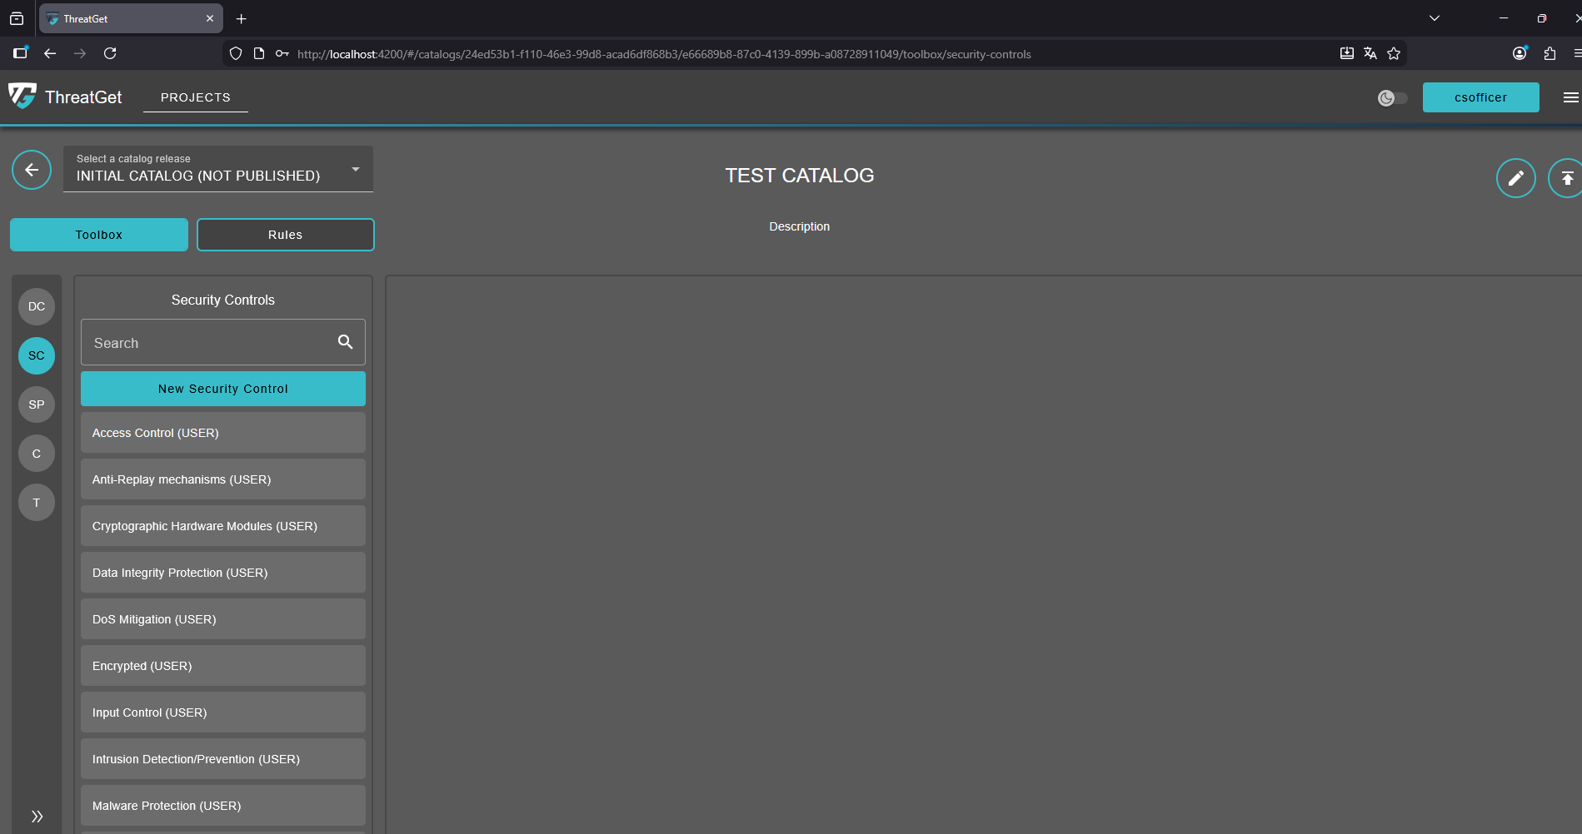Click the New Security Control button
The height and width of the screenshot is (834, 1582).
pos(222,388)
